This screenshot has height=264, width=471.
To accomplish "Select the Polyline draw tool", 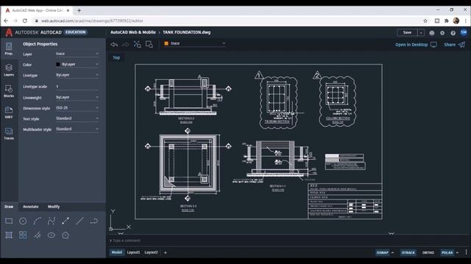I will tap(52, 221).
